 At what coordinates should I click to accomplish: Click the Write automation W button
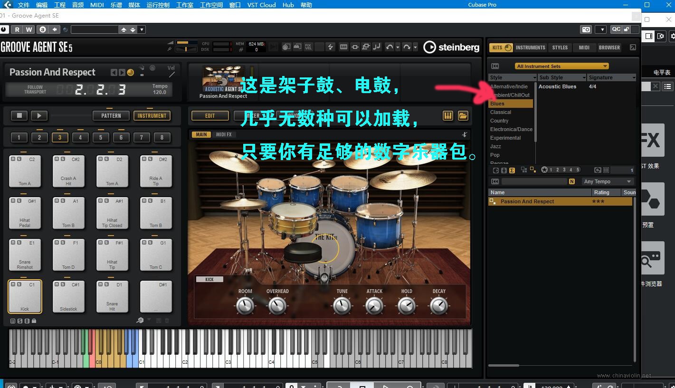(x=29, y=29)
